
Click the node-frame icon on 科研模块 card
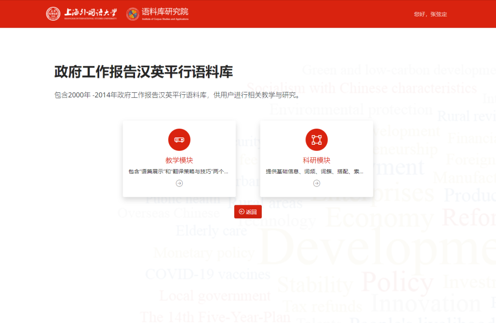316,139
